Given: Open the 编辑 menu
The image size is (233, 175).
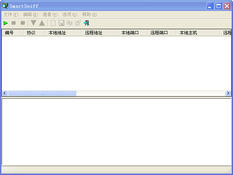Looking at the screenshot, I should pos(30,15).
